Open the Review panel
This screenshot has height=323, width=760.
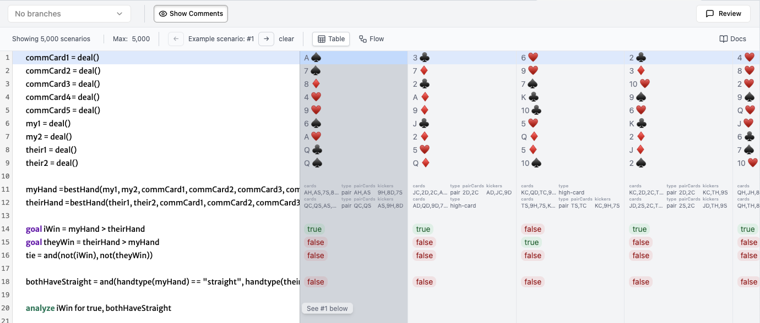pyautogui.click(x=723, y=14)
